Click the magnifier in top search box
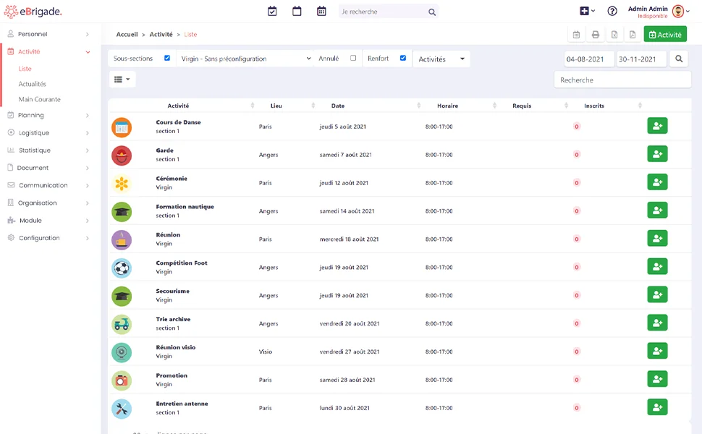The width and height of the screenshot is (702, 434). [432, 12]
